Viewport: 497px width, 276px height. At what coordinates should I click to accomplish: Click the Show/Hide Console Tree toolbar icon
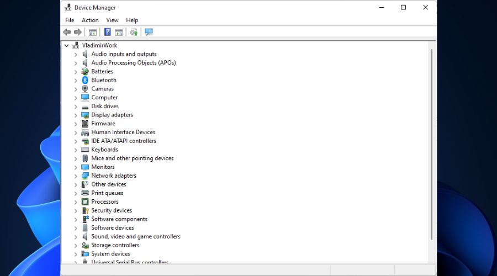(93, 32)
